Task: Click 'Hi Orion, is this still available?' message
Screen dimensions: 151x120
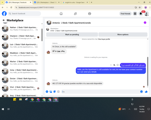Action: click(64, 46)
